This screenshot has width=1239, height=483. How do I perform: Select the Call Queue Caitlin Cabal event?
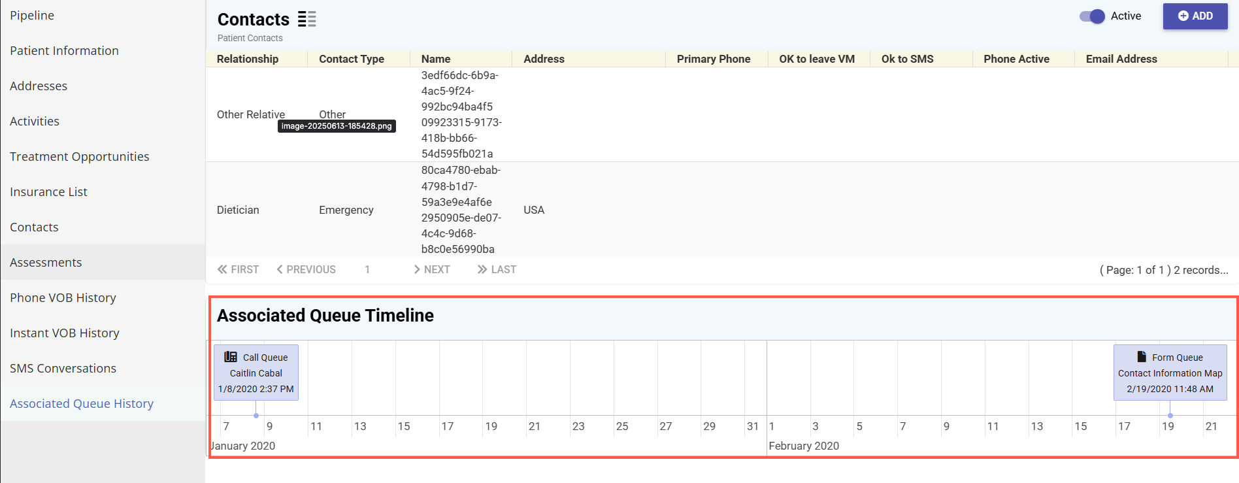(256, 373)
